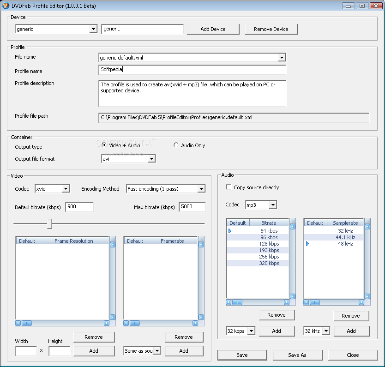Click the Max bitrate field with 5000
The image size is (385, 367).
[192, 207]
